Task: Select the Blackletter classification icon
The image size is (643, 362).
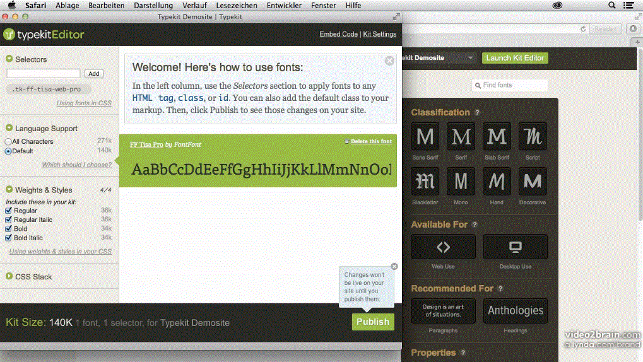Action: [x=425, y=181]
